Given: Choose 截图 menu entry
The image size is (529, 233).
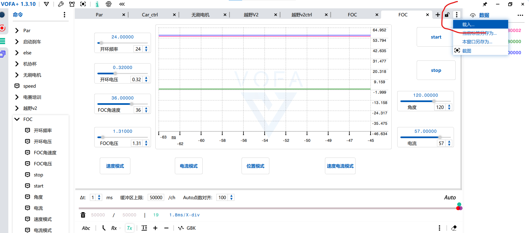Looking at the screenshot, I should point(480,51).
